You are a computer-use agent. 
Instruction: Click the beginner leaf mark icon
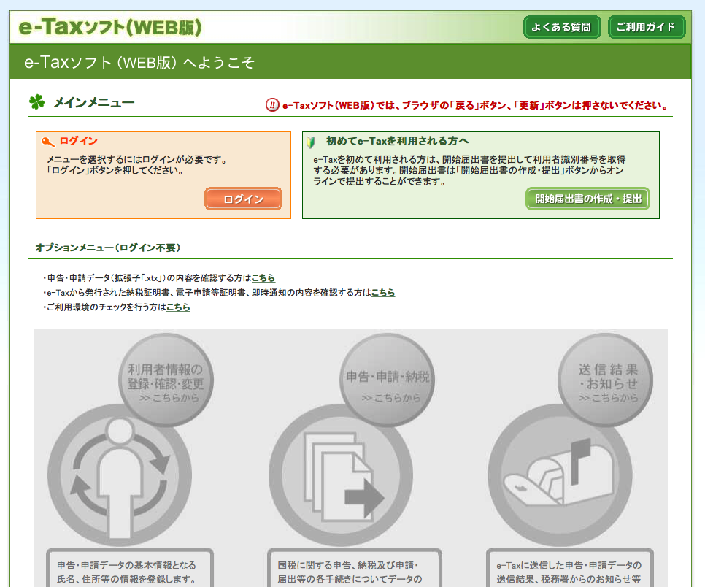[x=310, y=142]
